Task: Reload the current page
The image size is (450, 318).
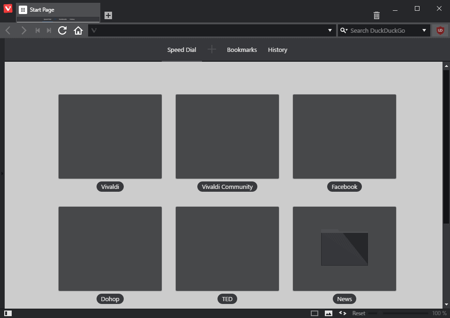Action: (62, 30)
